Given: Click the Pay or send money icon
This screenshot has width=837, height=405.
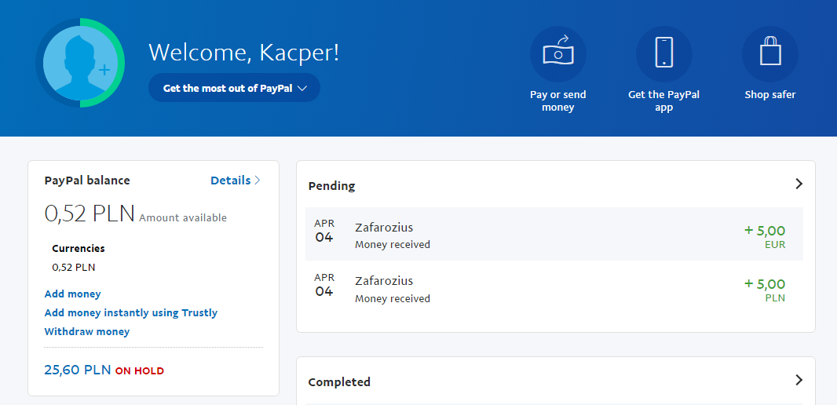Looking at the screenshot, I should [557, 54].
